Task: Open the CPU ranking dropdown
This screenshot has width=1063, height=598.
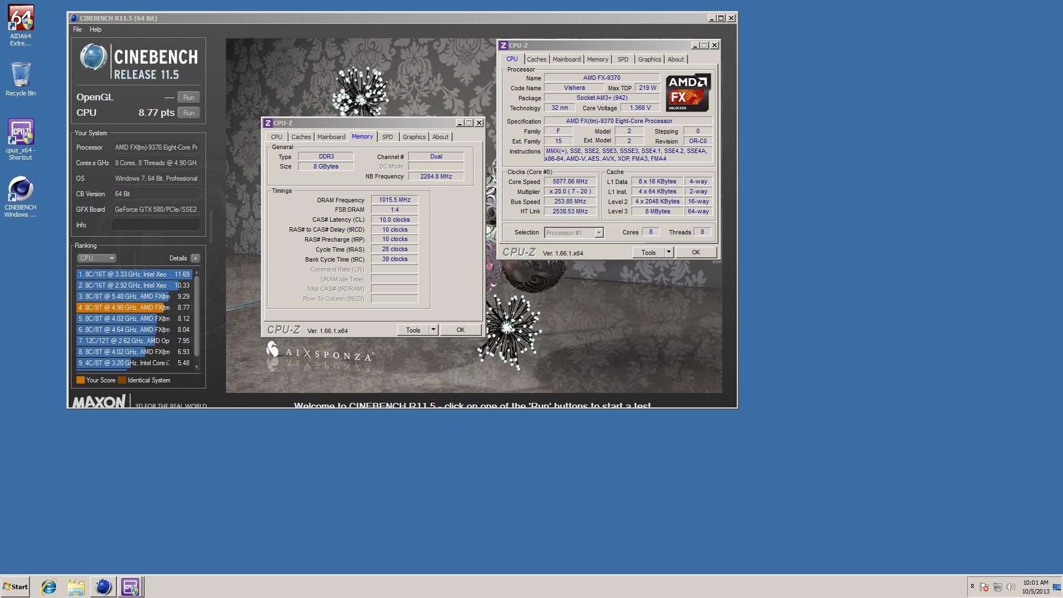Action: [96, 258]
